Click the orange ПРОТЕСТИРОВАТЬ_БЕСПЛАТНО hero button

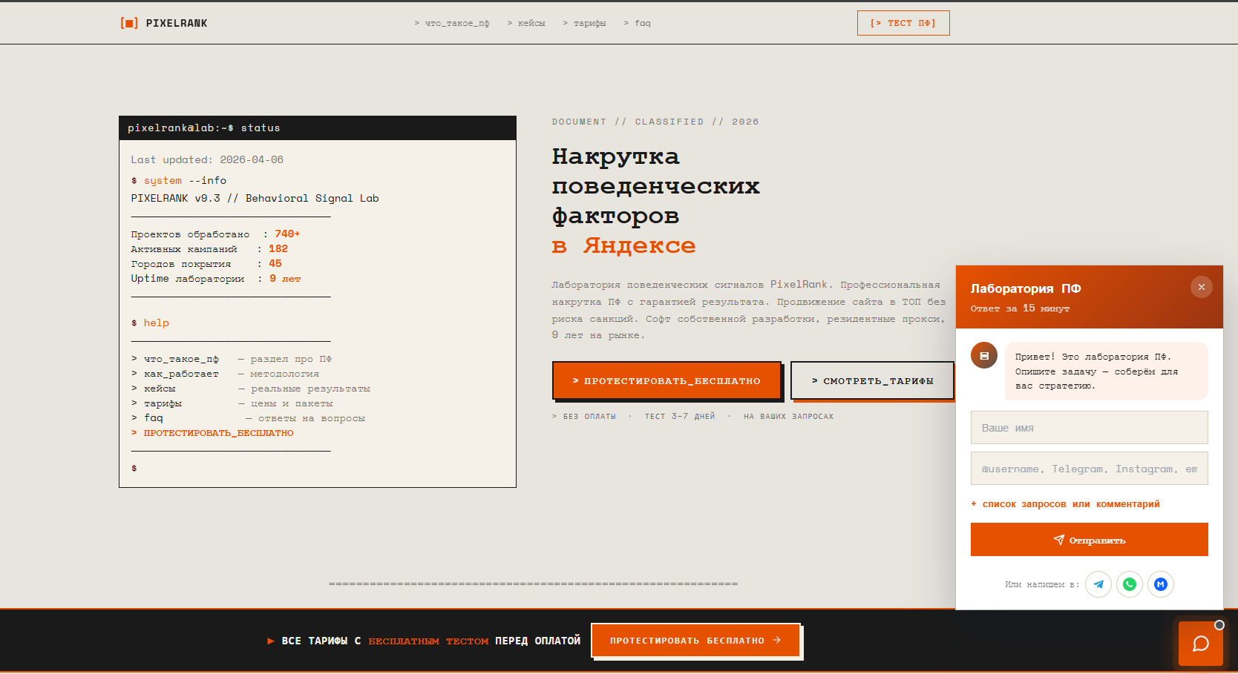[667, 380]
